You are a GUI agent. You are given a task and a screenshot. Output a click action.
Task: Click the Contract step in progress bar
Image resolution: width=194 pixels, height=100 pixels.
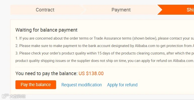[45, 10]
